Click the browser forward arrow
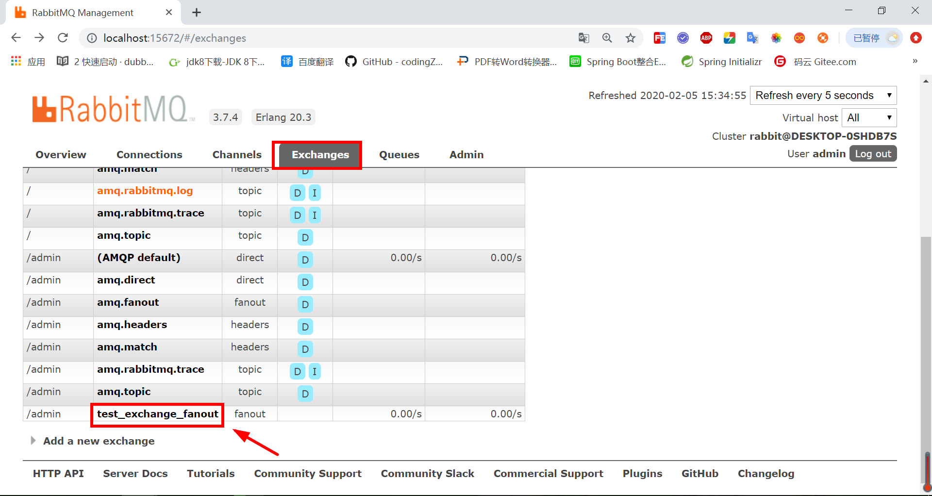 click(x=39, y=38)
